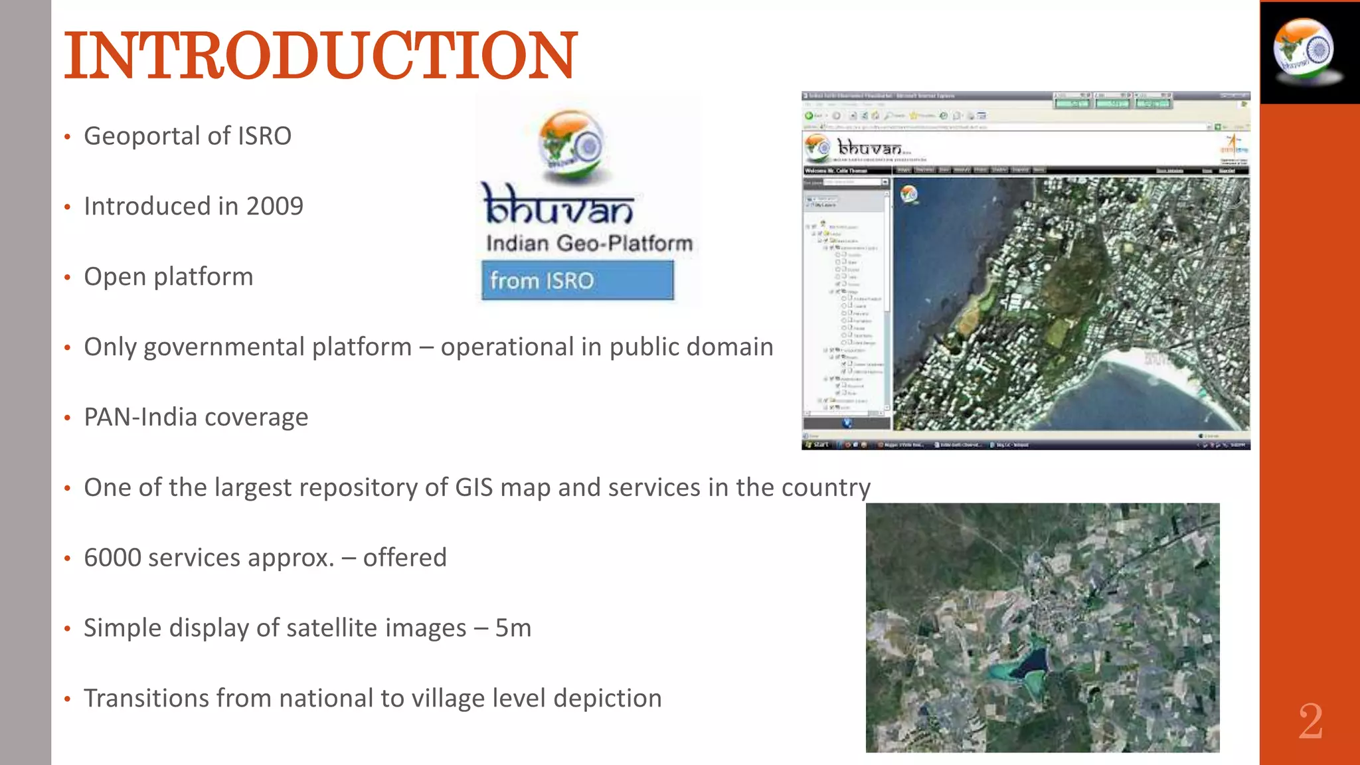Click the Windows XP Start button

click(x=817, y=445)
